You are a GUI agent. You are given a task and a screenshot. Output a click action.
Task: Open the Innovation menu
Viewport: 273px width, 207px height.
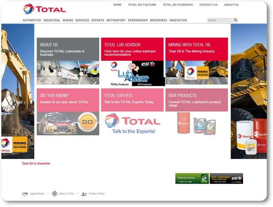coord(178,20)
